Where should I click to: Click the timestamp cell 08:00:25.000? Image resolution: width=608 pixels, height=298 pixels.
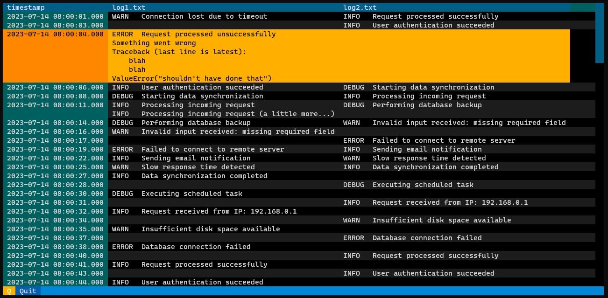(x=55, y=167)
